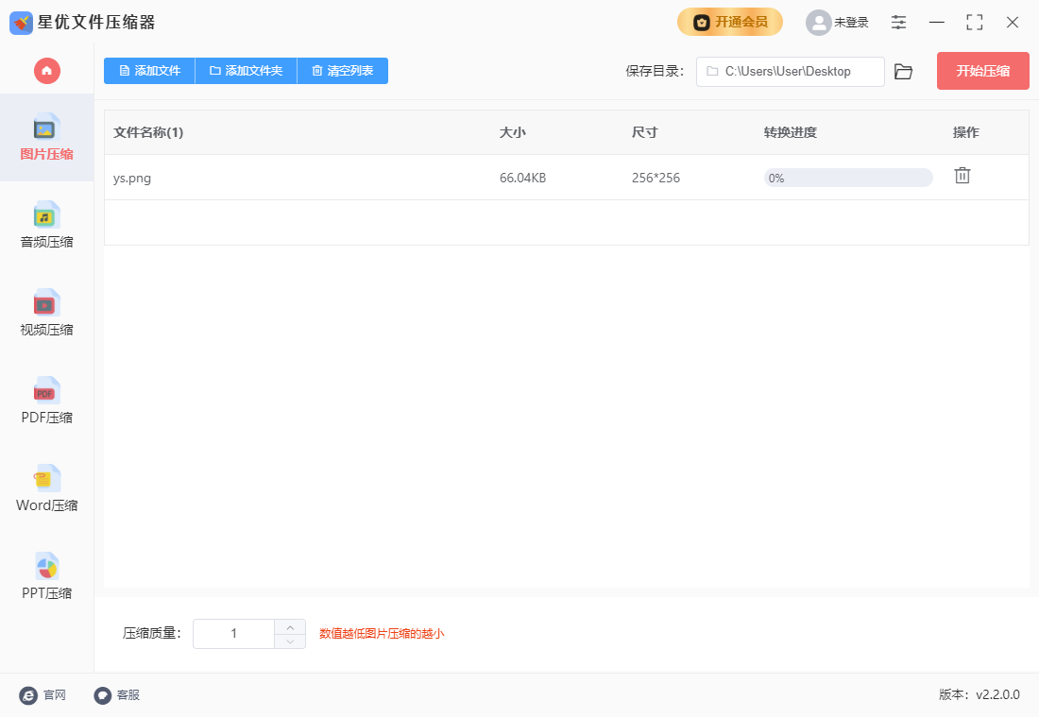The height and width of the screenshot is (718, 1039).
Task: Click the app logo in title bar
Action: pos(21,23)
